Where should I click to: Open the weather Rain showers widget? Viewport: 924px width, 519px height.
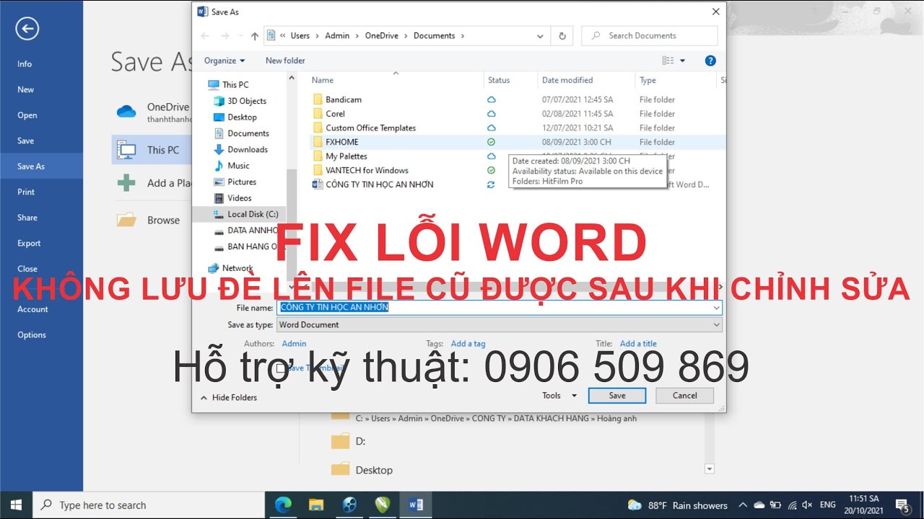[x=677, y=505]
